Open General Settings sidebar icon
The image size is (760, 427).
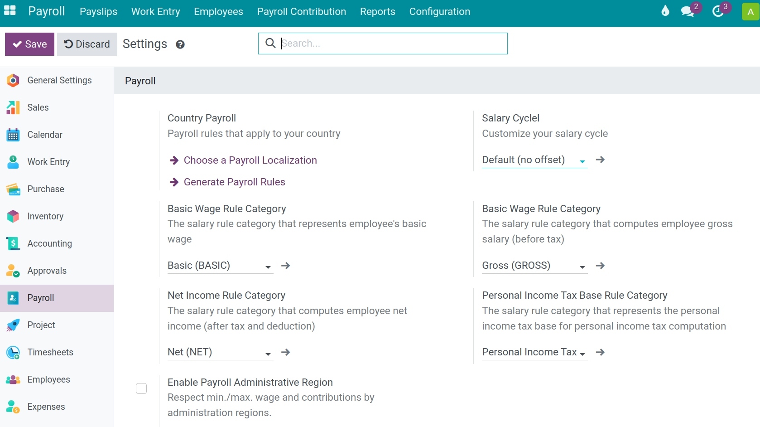(13, 81)
